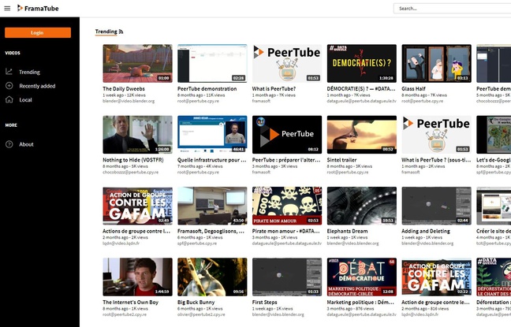
Task: Click Big Buck Bunny title link
Action: 196,303
